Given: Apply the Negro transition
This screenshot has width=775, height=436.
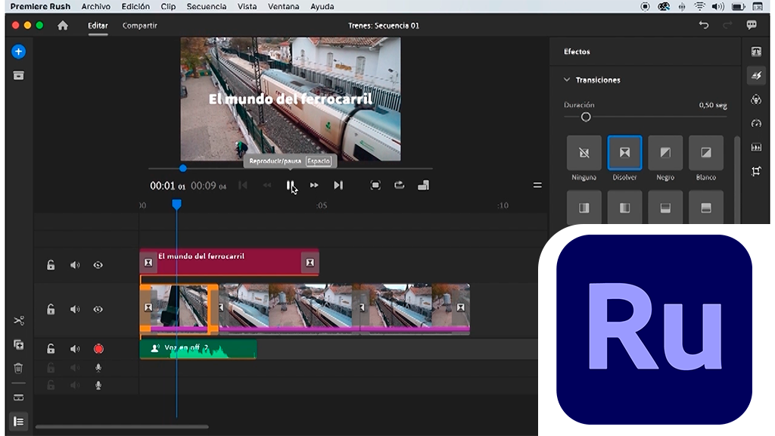Looking at the screenshot, I should pyautogui.click(x=665, y=153).
